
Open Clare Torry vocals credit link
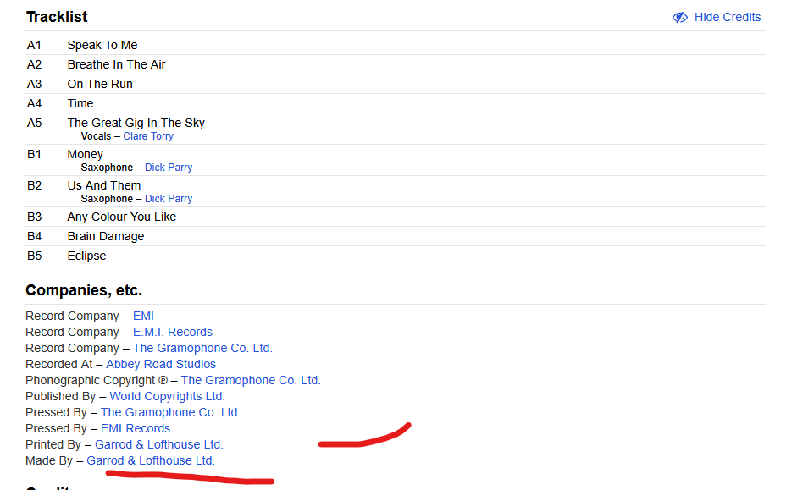click(148, 136)
